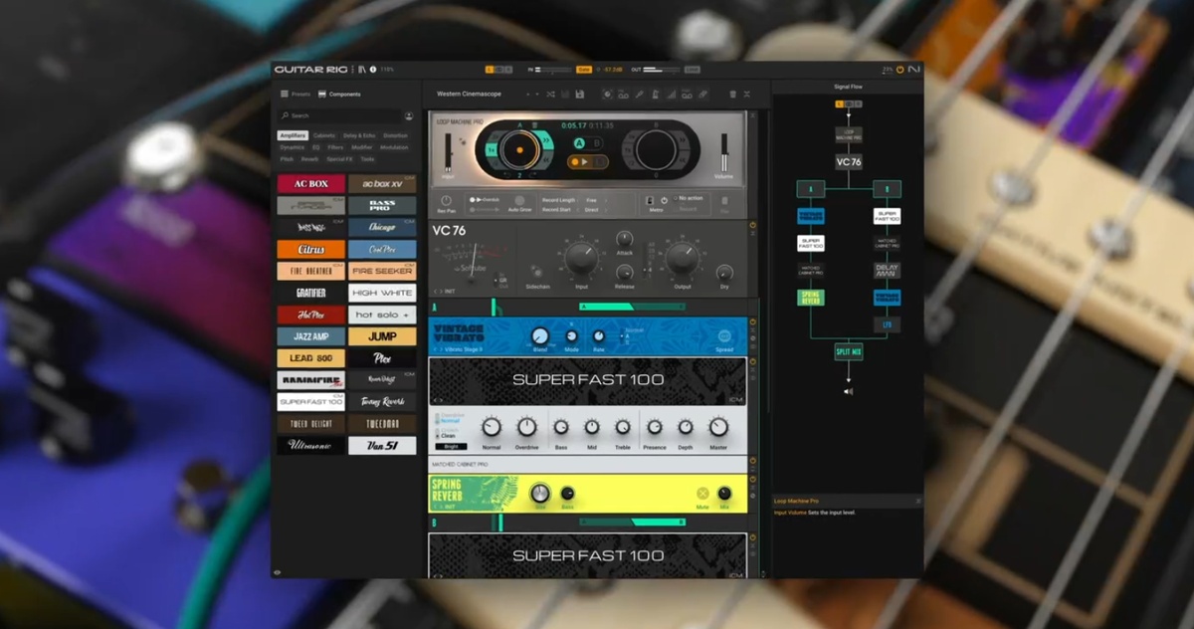The width and height of the screenshot is (1194, 629).
Task: Click the eye icon at browser bottom
Action: point(278,572)
